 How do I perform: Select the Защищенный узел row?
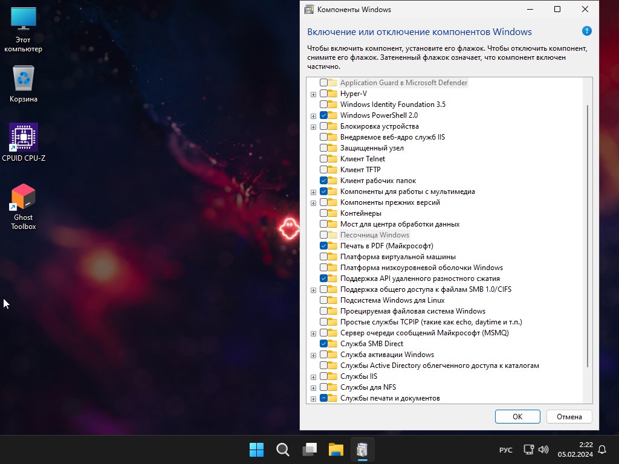click(x=372, y=148)
